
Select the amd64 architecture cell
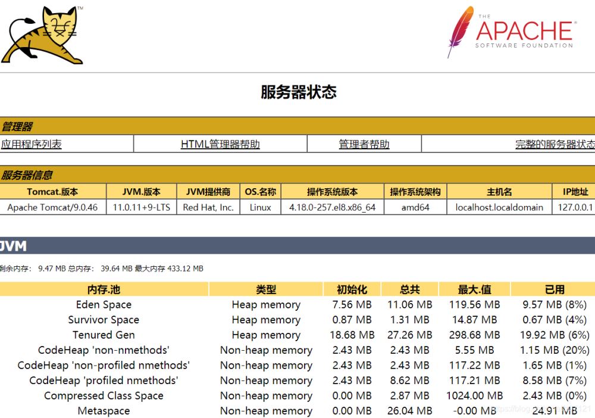click(415, 207)
